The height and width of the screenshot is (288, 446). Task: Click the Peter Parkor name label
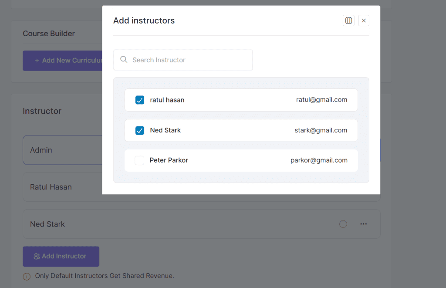click(169, 160)
